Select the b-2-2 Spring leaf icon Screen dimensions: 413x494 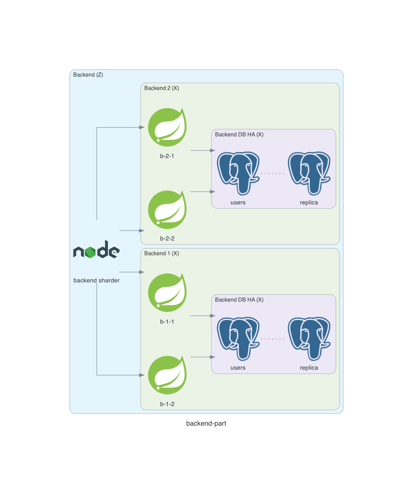tap(167, 210)
